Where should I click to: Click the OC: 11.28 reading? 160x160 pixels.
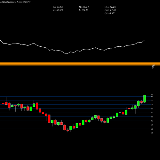[110, 7]
